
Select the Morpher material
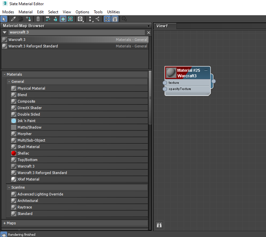coord(79,134)
